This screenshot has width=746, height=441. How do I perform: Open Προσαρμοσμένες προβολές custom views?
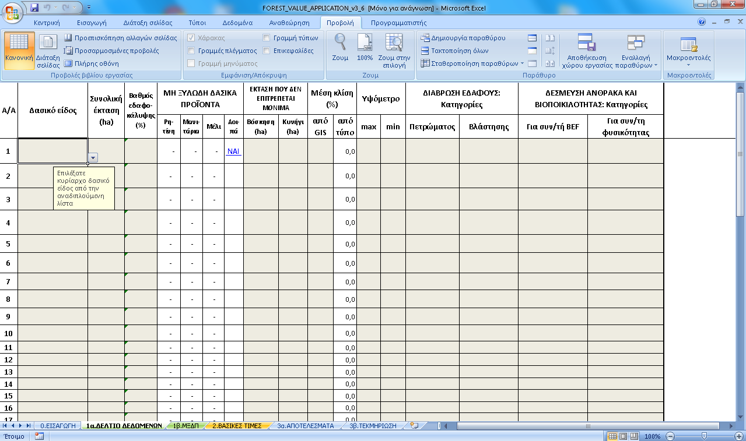(111, 51)
